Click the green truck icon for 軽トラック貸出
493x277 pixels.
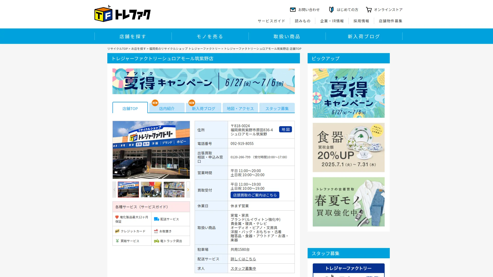click(x=156, y=241)
